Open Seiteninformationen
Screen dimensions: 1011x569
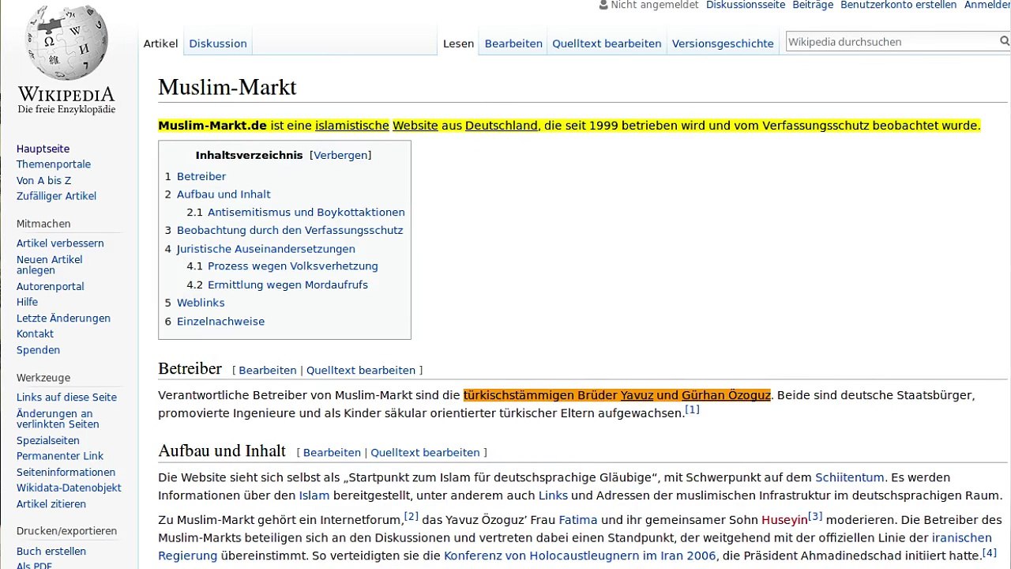tap(66, 472)
